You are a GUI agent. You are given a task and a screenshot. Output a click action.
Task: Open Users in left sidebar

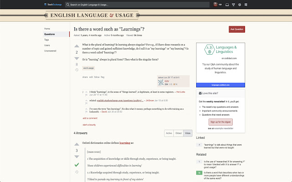[47, 45]
